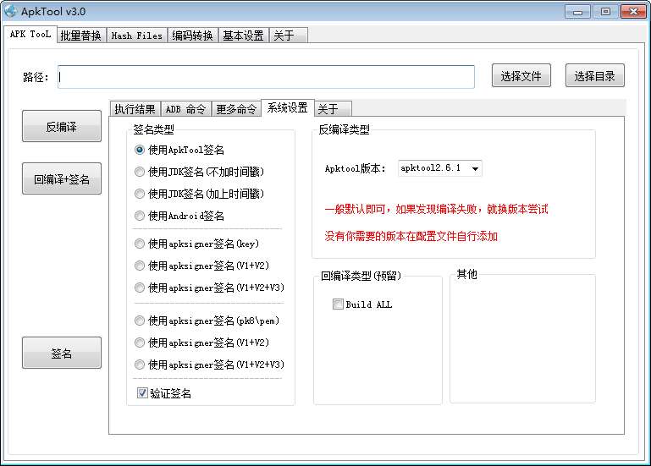Click the 选择文件 button
Viewport: 651px width, 466px height.
pyautogui.click(x=521, y=76)
